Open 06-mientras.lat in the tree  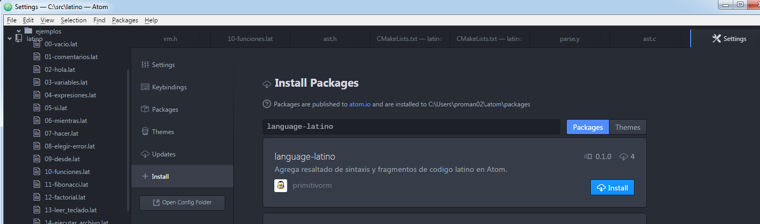66,121
